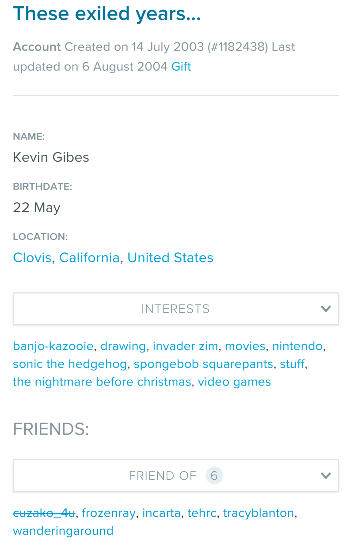Tap the friend count badge showing 6

[x=214, y=476]
